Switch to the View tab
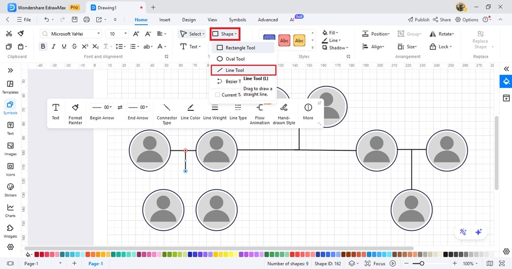The width and height of the screenshot is (512, 269). click(x=212, y=19)
